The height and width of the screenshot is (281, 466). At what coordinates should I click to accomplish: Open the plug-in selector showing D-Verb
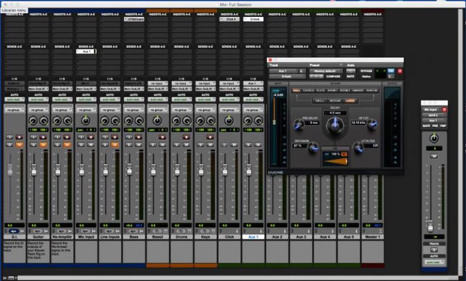287,76
